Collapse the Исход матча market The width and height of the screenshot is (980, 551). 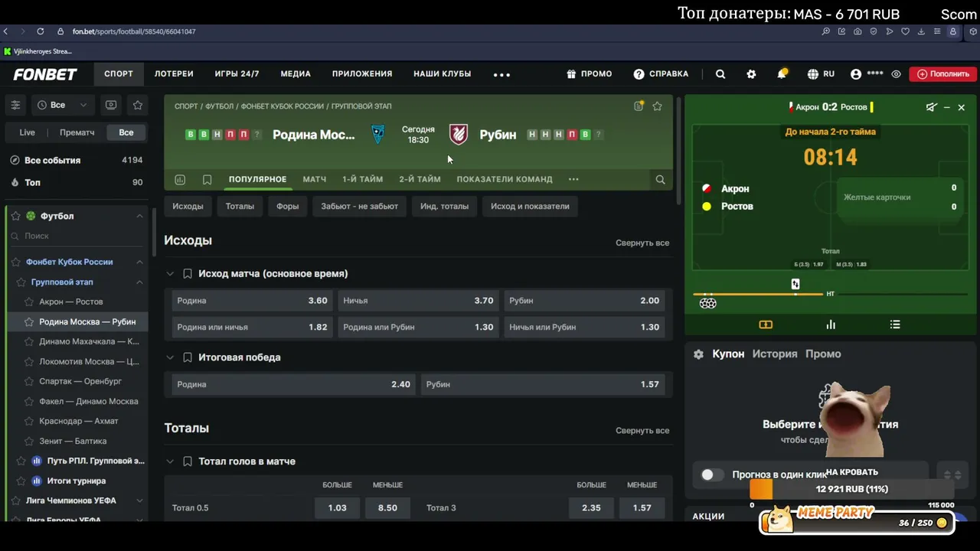point(170,273)
